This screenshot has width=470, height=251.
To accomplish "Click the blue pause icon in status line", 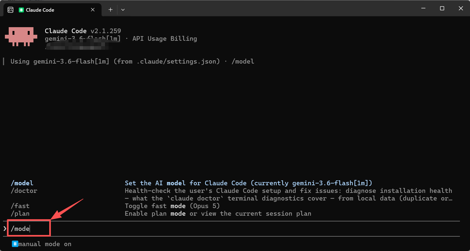I will [x=15, y=244].
